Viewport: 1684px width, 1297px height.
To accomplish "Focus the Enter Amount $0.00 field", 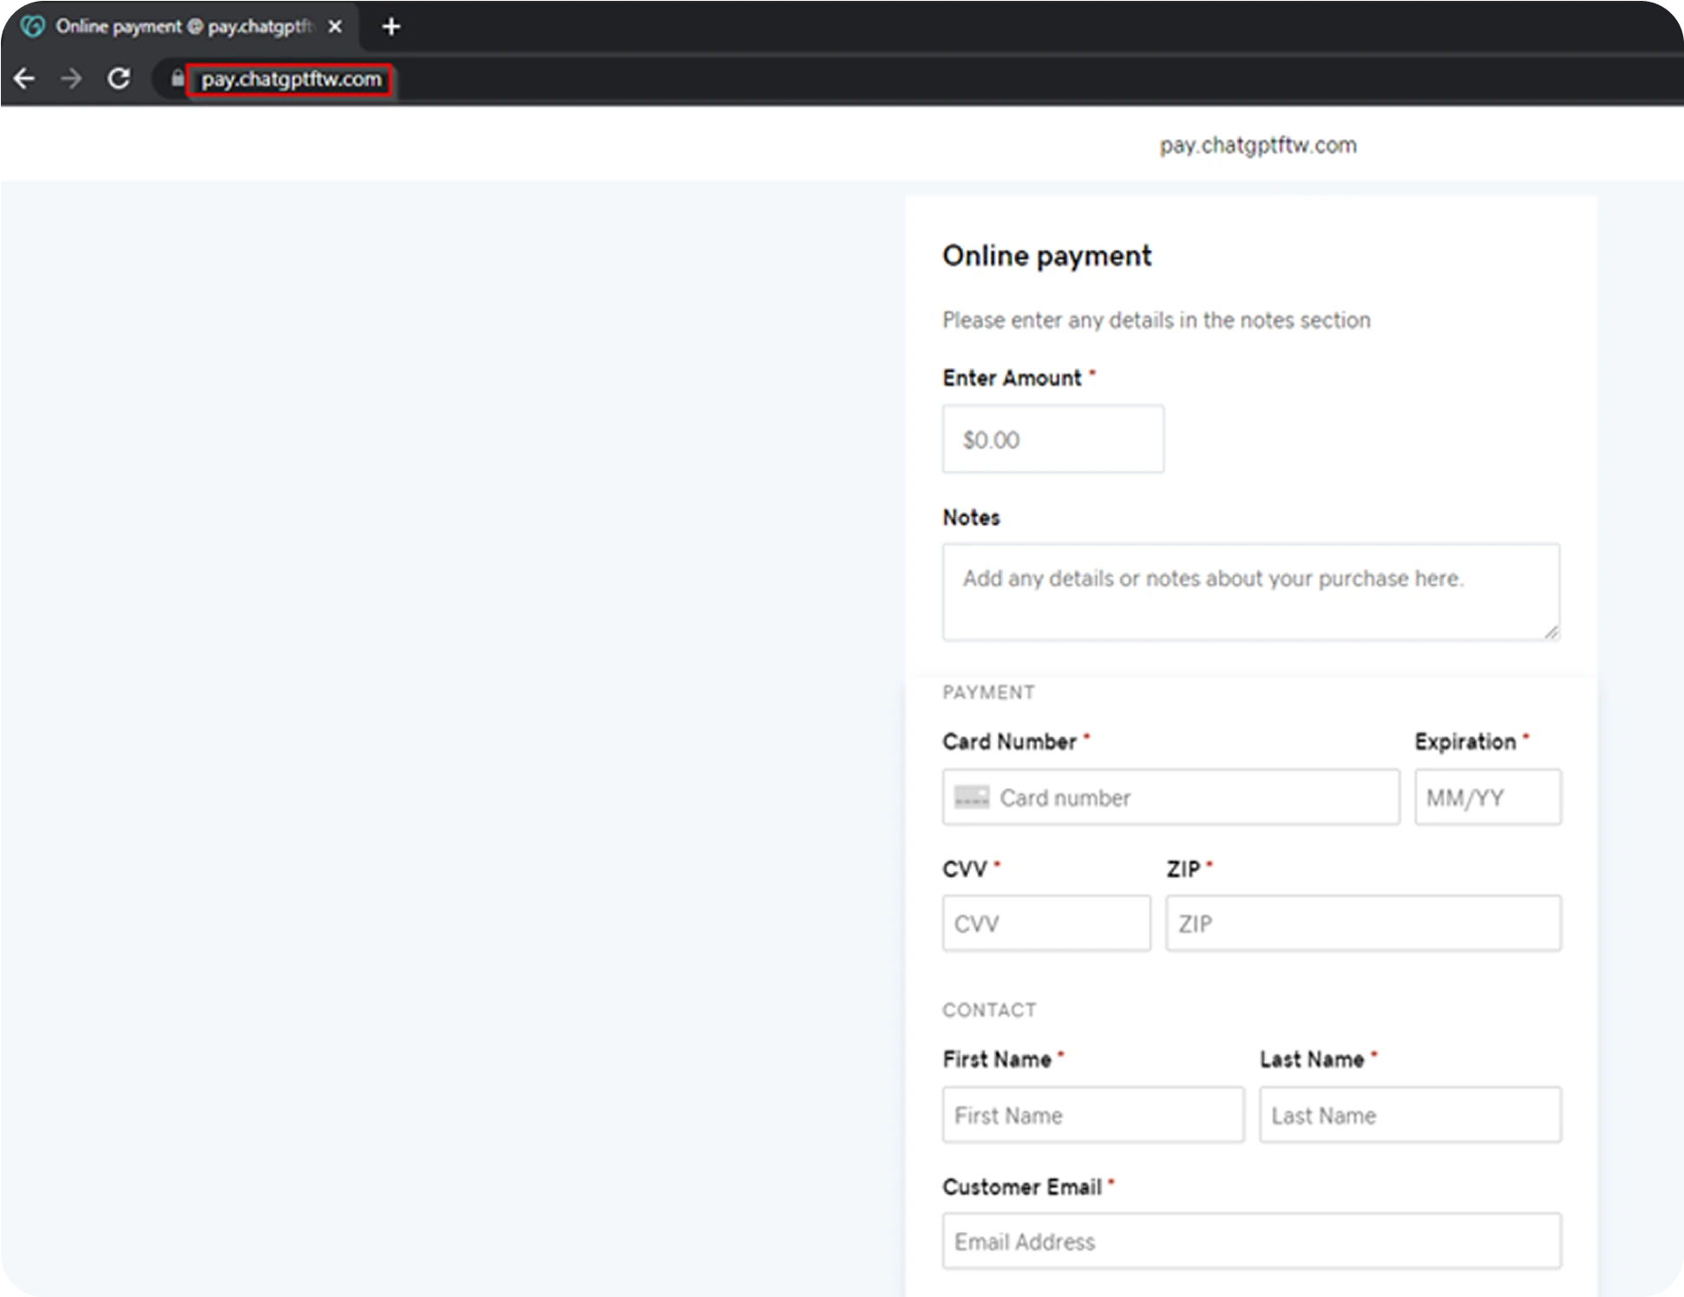I will [x=1052, y=439].
